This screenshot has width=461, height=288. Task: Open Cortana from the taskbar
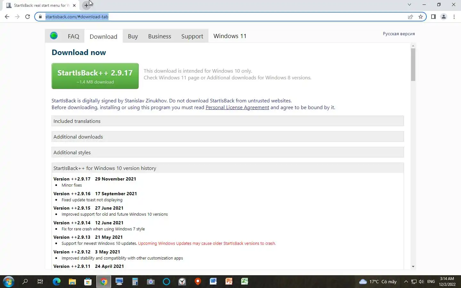(x=166, y=282)
